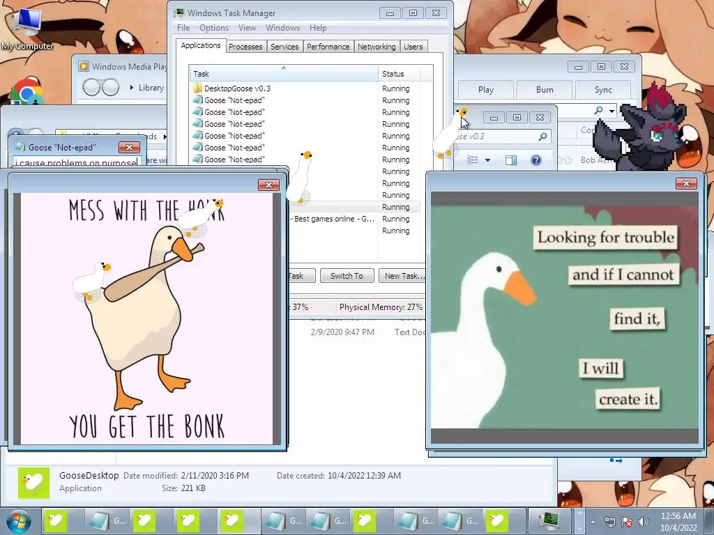The height and width of the screenshot is (535, 714).
Task: Click the GooseDesktop application icon in the details pane
Action: click(x=33, y=483)
